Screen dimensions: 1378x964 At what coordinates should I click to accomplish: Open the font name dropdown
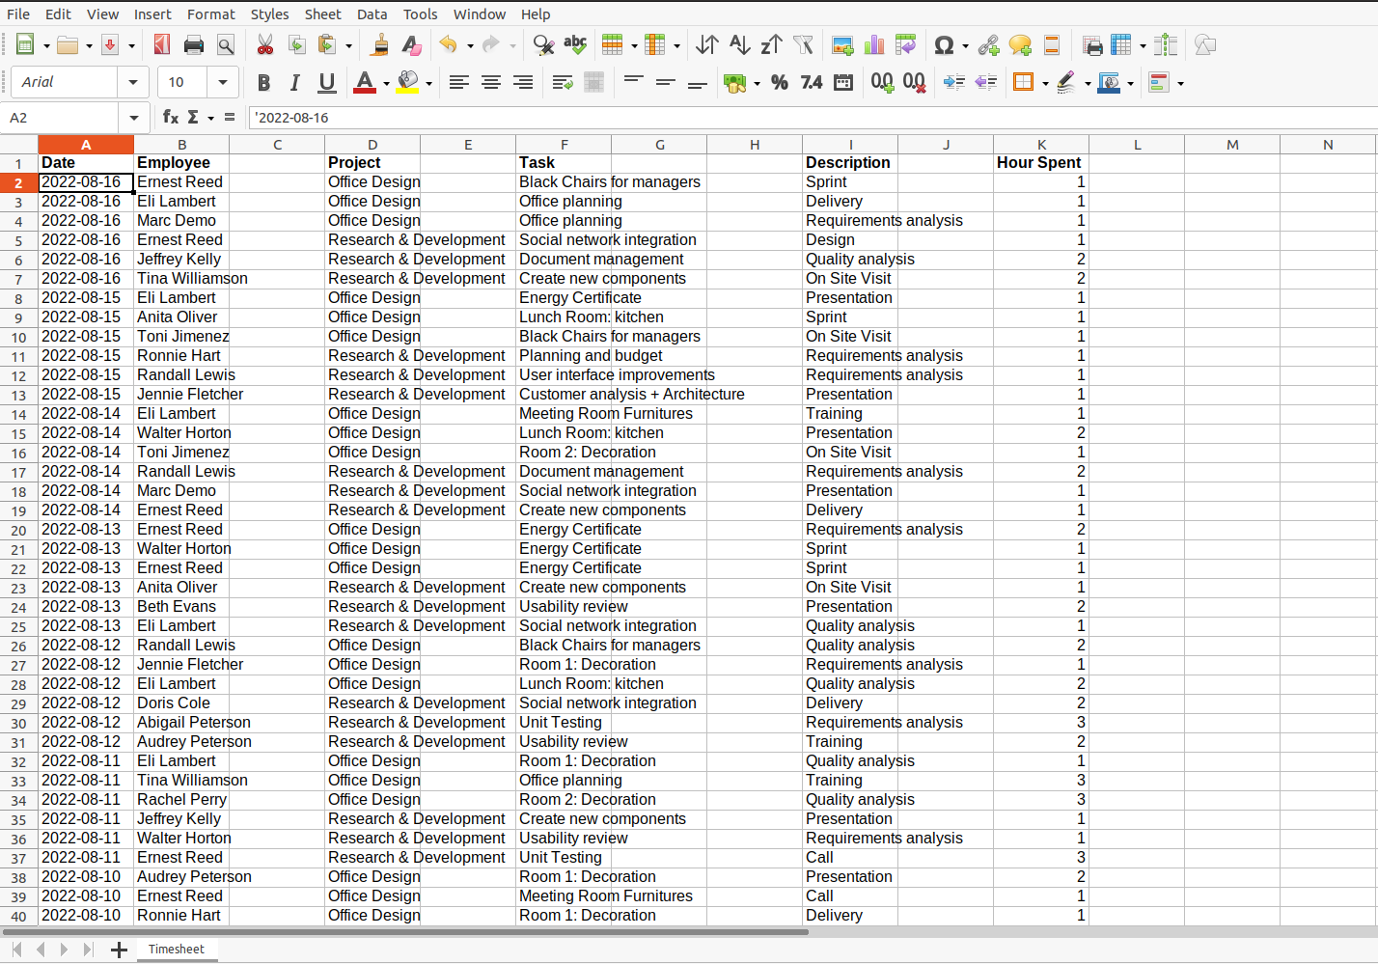tap(133, 83)
